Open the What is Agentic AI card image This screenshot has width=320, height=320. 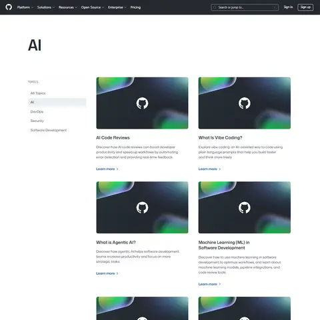(142, 207)
